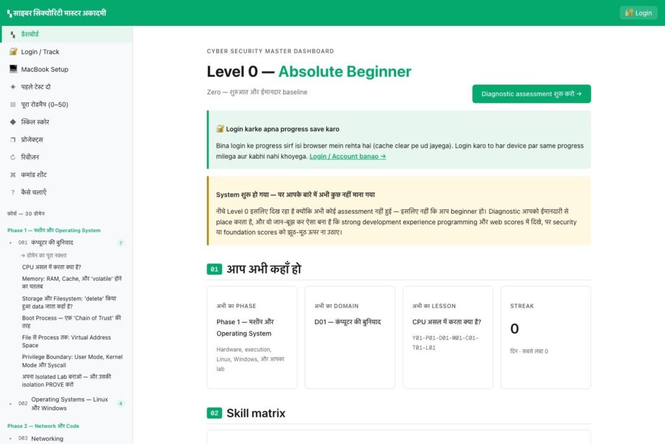This screenshot has width=665, height=444.
Task: Open पूरा रोडमैप (0–50) page
Action: click(x=67, y=105)
